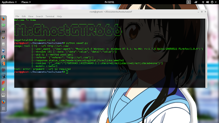Screen dimensions: 219x123
Task: Launch Metasploit blue shield M dock icon
Action: (3, 51)
